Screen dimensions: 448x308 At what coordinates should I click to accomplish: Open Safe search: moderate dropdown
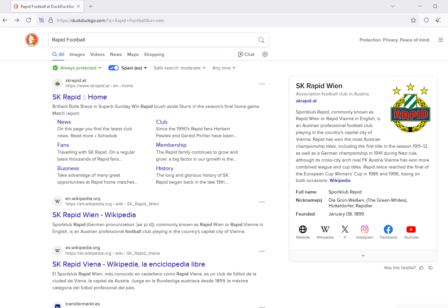[x=179, y=68]
